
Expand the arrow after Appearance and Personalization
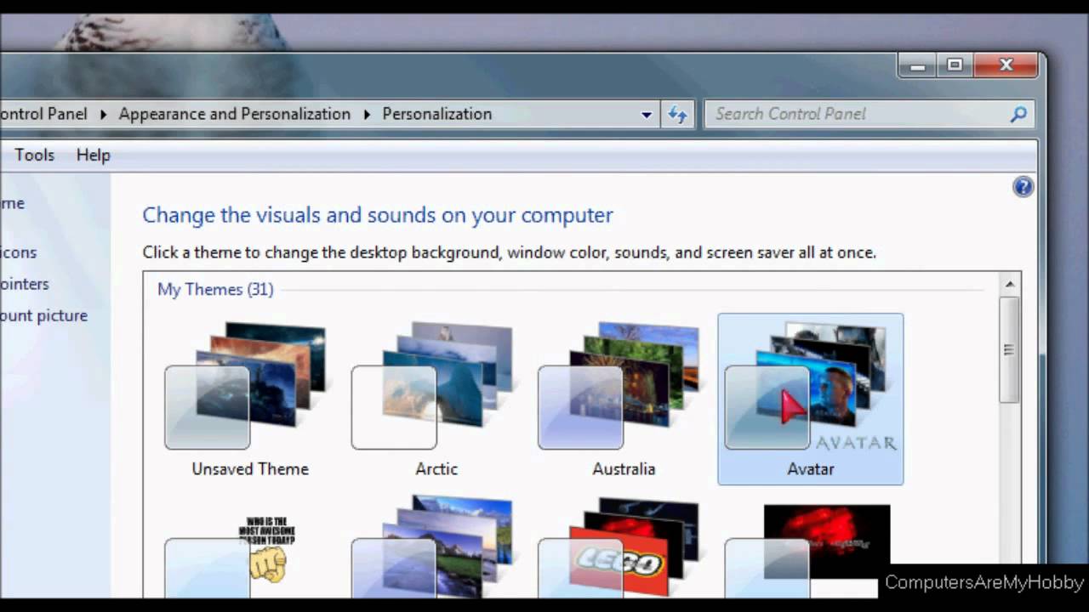[x=367, y=114]
